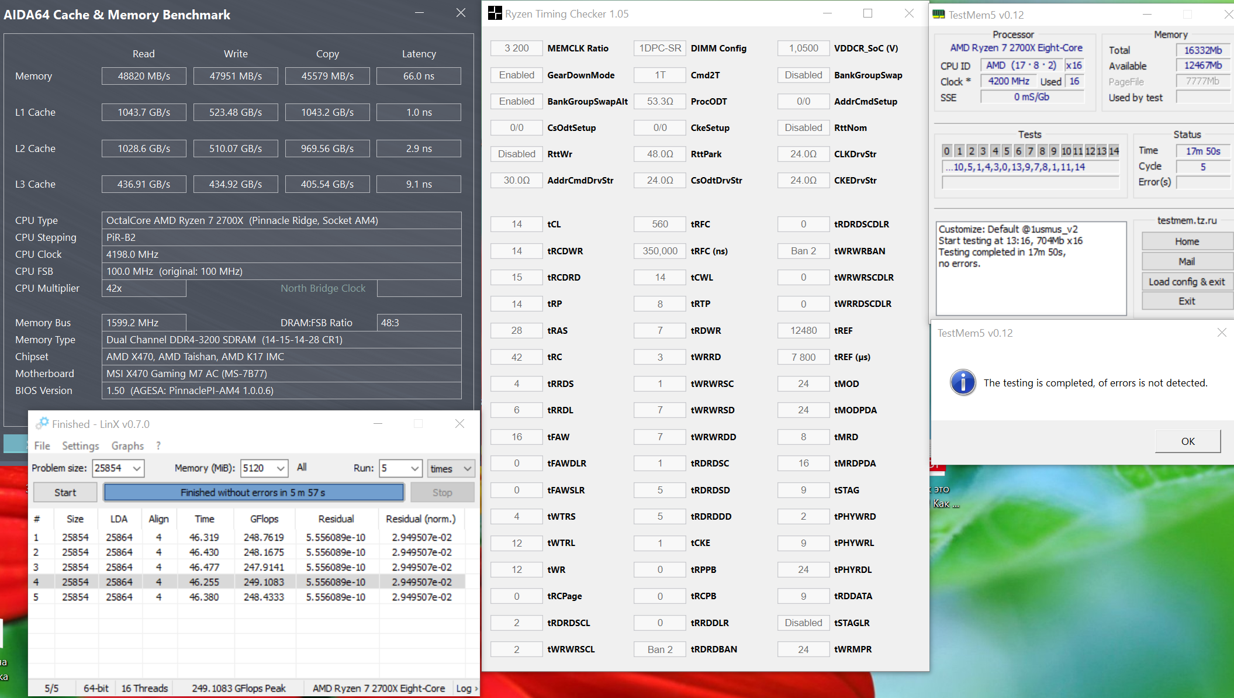Screen dimensions: 1234x698
Task: Click Load config & exit button
Action: 1186,281
